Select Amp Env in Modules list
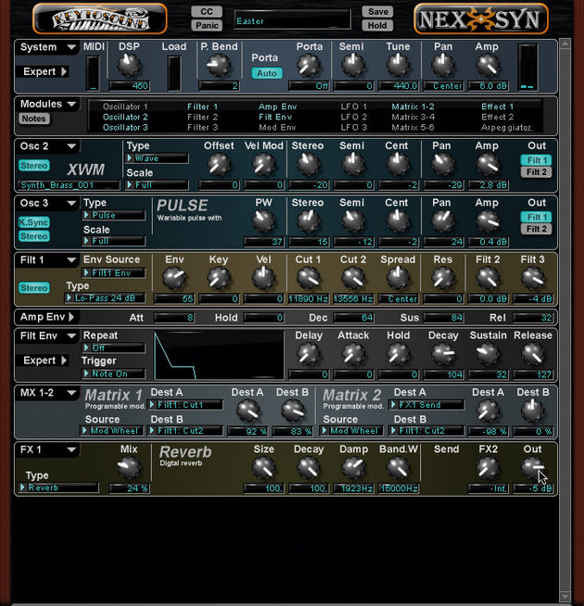This screenshot has height=606, width=584. pyautogui.click(x=277, y=107)
